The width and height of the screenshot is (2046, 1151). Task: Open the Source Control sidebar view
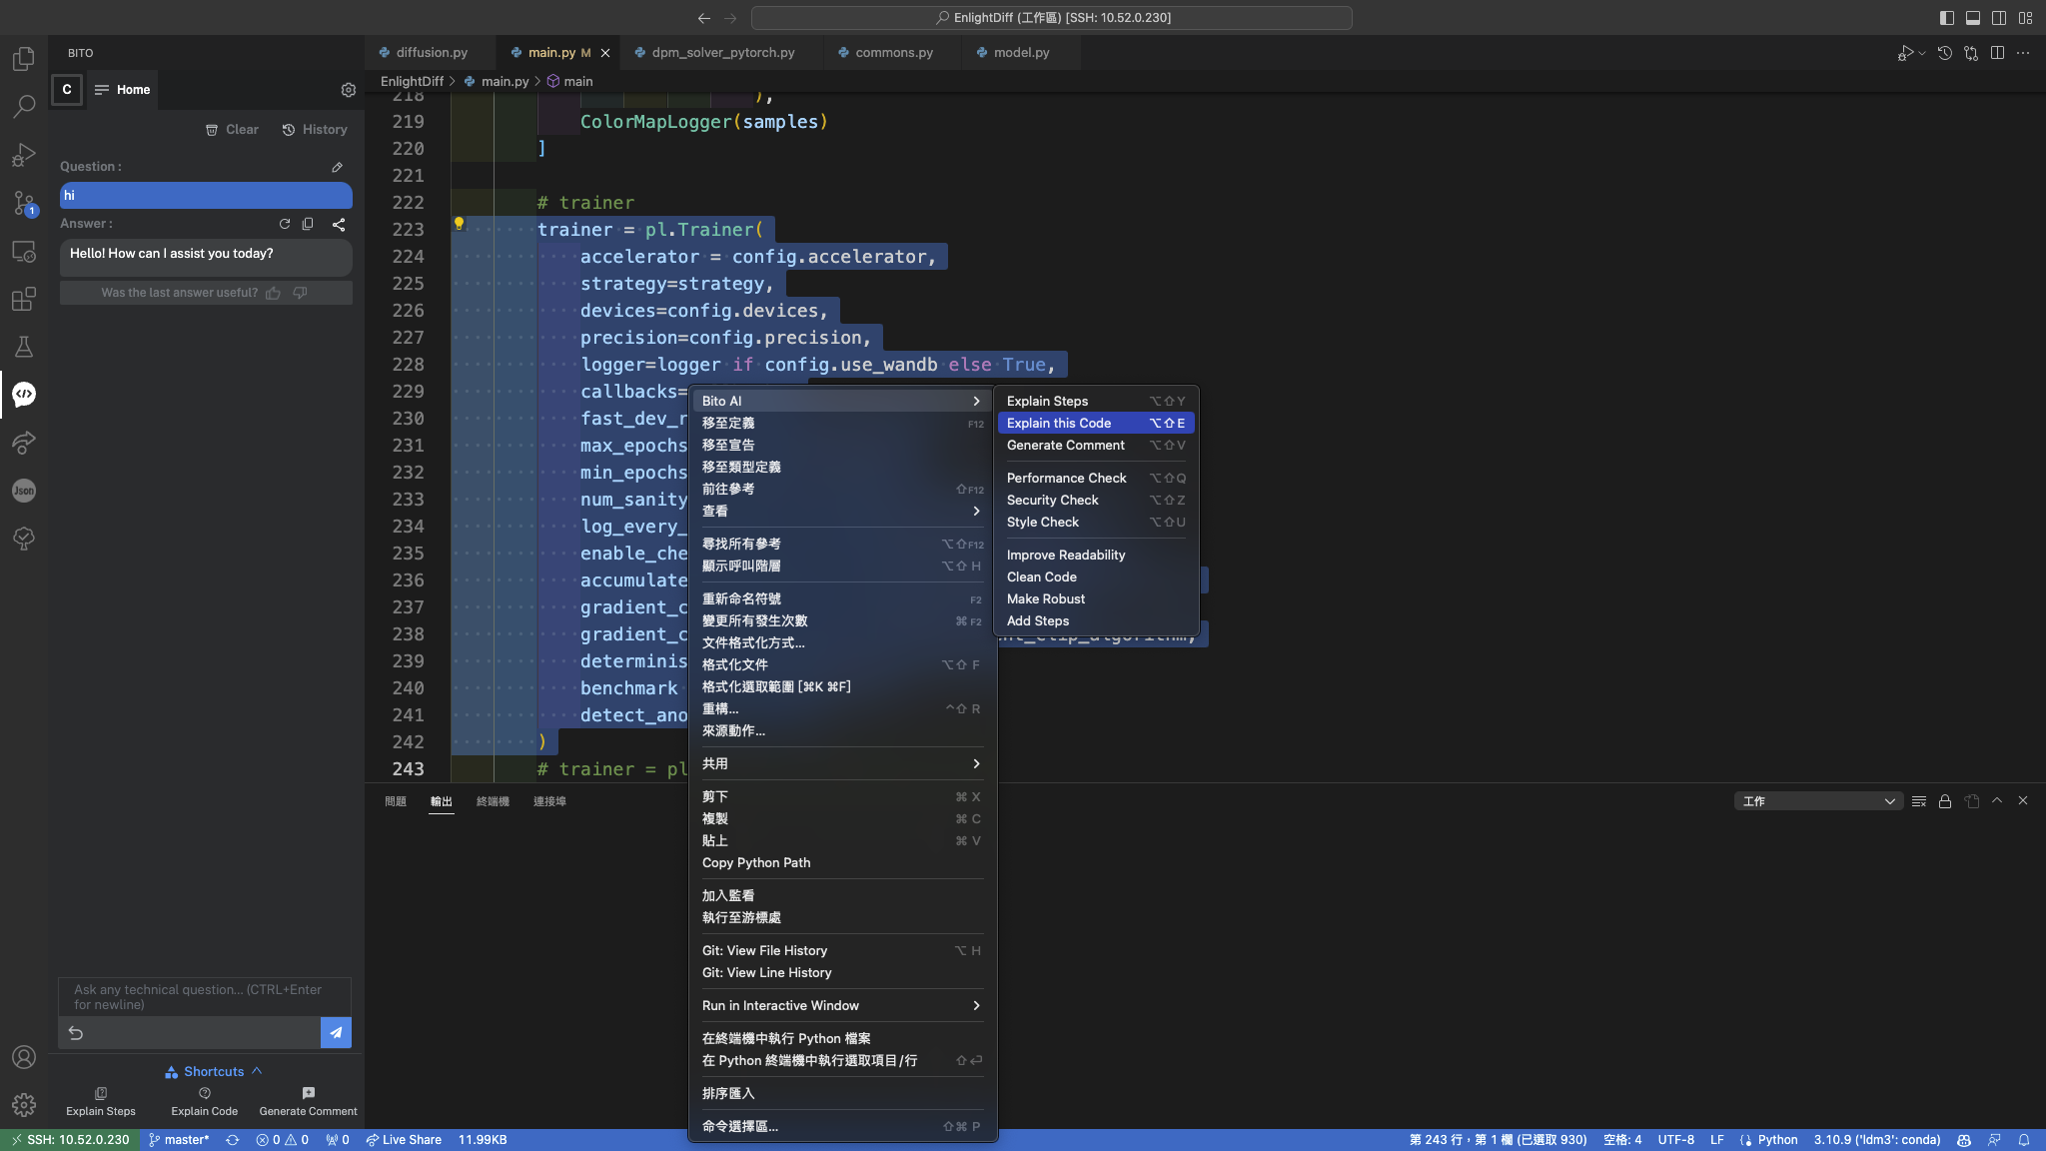(23, 203)
